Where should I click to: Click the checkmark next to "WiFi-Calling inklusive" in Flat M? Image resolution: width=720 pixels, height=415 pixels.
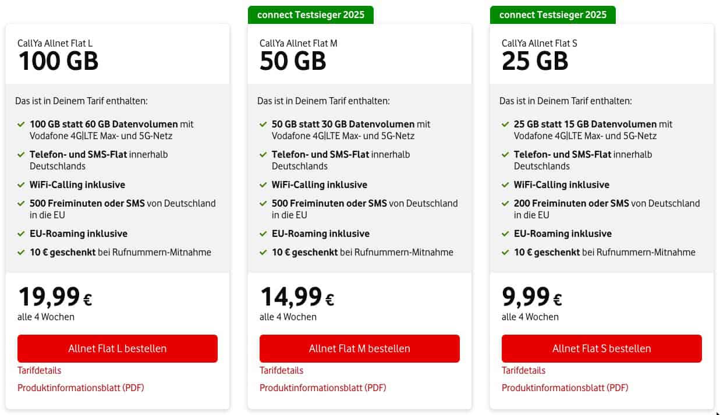click(264, 185)
